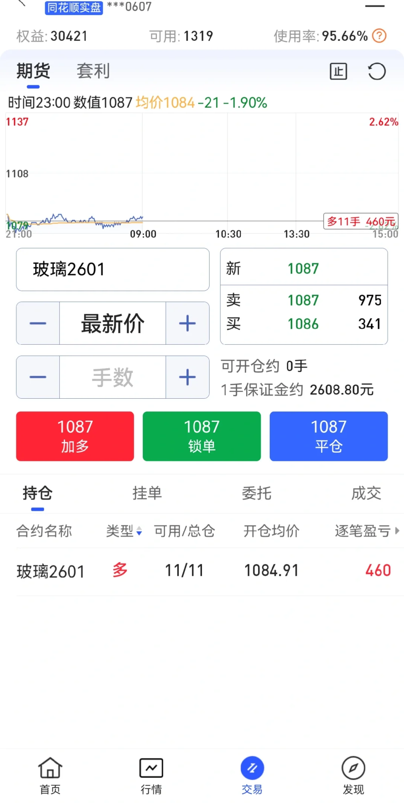Image resolution: width=404 pixels, height=803 pixels.
Task: Tap the 开仓均价 1084.91 cell
Action: pyautogui.click(x=271, y=571)
